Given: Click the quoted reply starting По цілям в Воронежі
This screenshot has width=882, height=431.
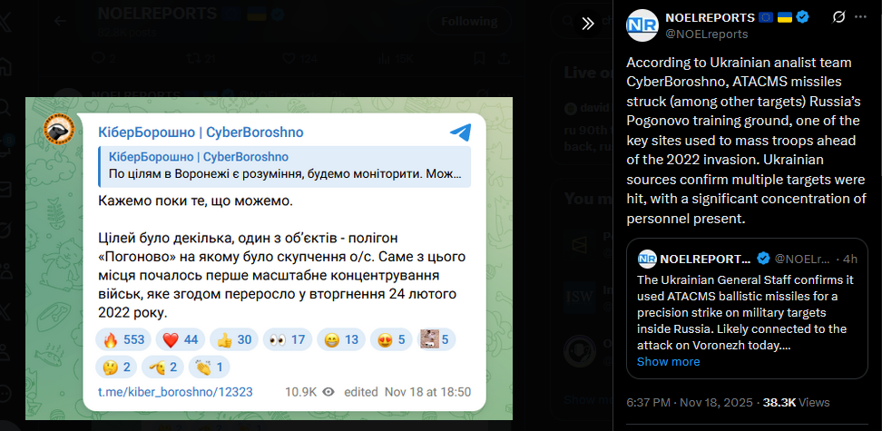Looking at the screenshot, I should pyautogui.click(x=285, y=167).
